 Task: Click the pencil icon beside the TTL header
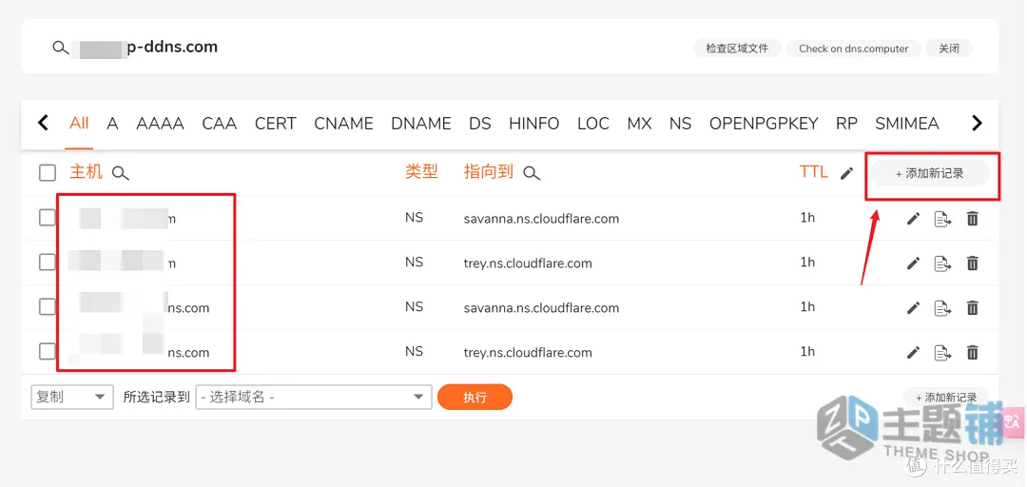tap(847, 173)
